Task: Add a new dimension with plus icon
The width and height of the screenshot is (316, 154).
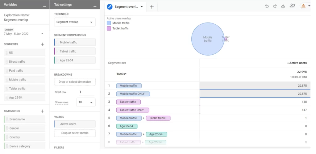Action: [x=43, y=111]
